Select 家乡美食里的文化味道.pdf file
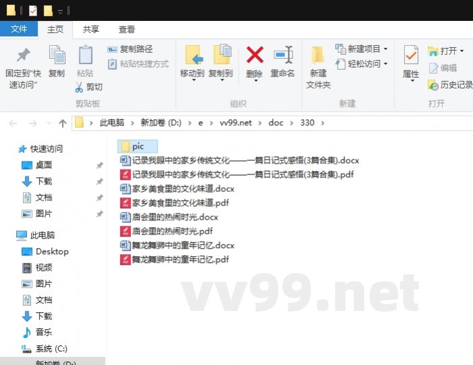This screenshot has width=473, height=365. pos(174,203)
